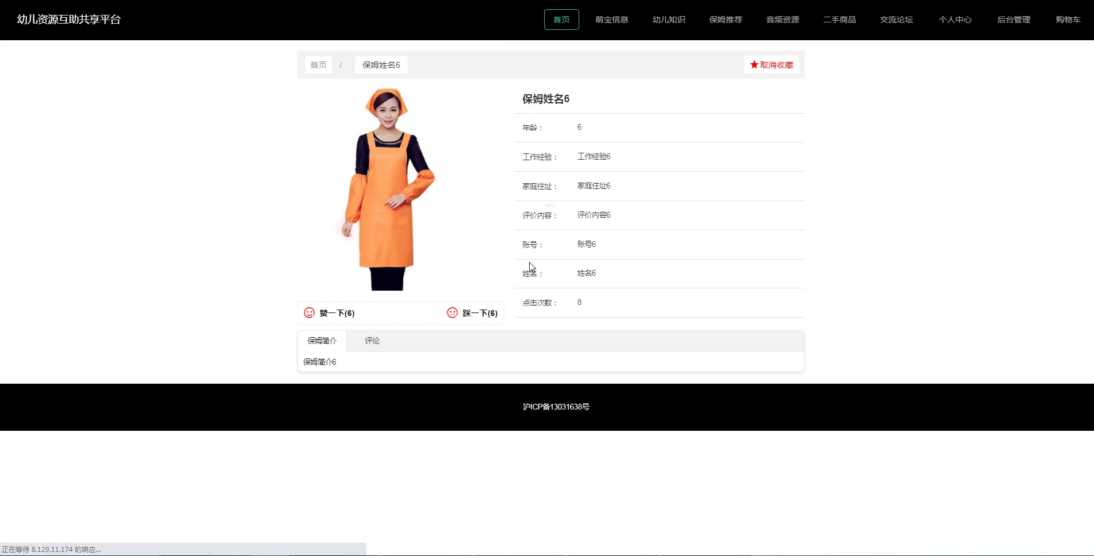Click the 保姆姓名6 breadcrumb item
The image size is (1094, 556).
[x=381, y=65]
